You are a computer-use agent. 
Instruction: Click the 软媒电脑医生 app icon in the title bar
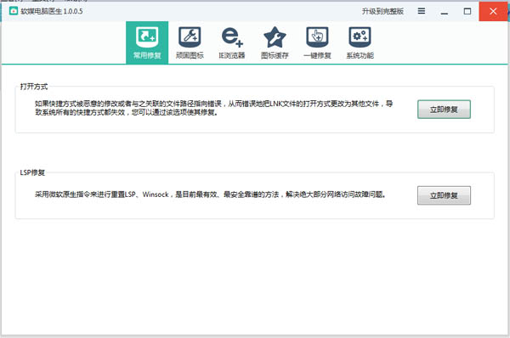pos(14,11)
